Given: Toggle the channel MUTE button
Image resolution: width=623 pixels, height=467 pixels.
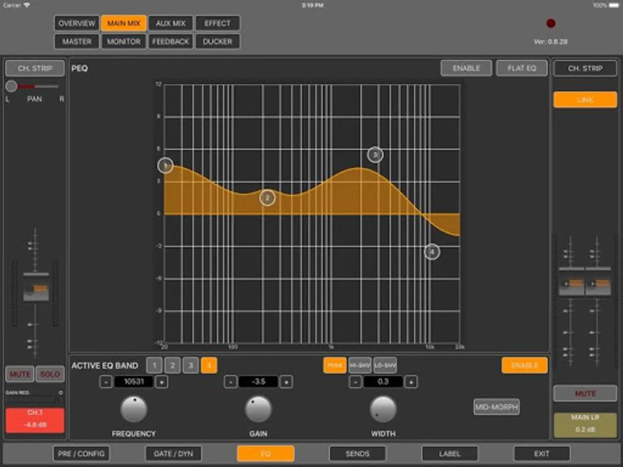Looking at the screenshot, I should pos(20,374).
